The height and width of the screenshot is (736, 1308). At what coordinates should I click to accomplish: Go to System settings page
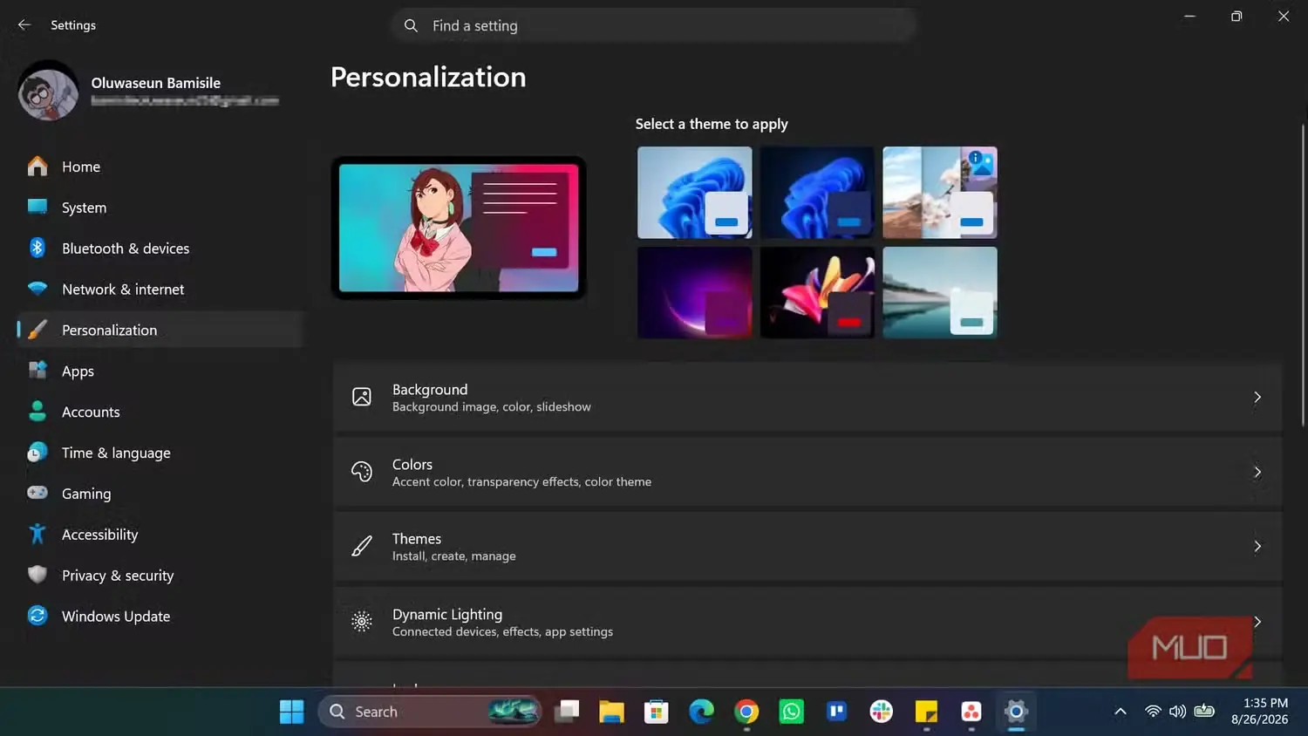point(160,208)
